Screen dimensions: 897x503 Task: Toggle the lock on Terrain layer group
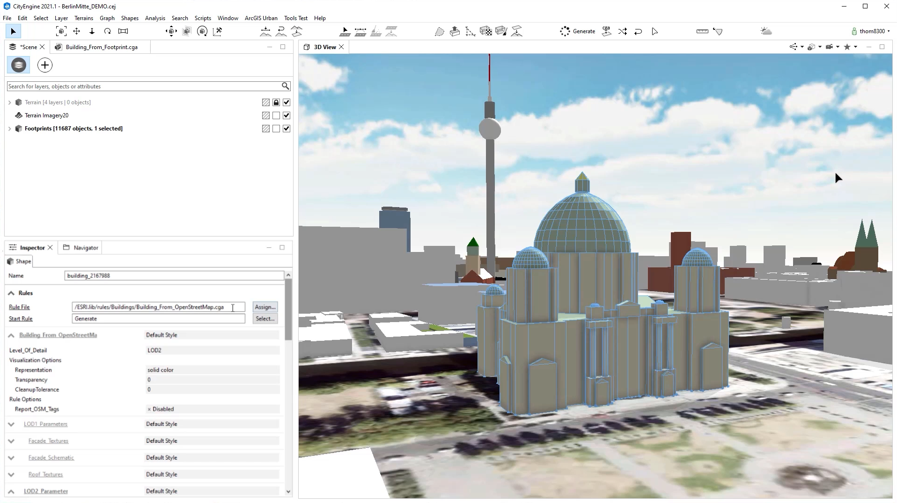[276, 102]
